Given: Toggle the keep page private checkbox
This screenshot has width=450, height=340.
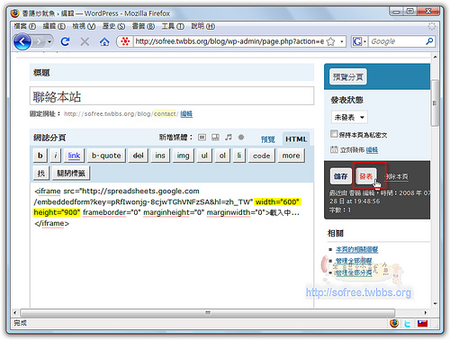Looking at the screenshot, I should coord(334,134).
